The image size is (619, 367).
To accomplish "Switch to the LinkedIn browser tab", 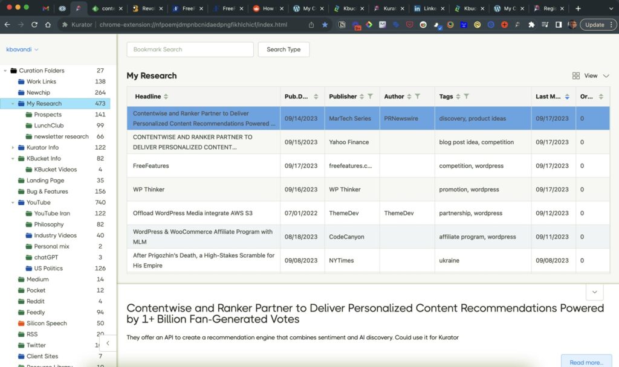I will click(x=425, y=8).
